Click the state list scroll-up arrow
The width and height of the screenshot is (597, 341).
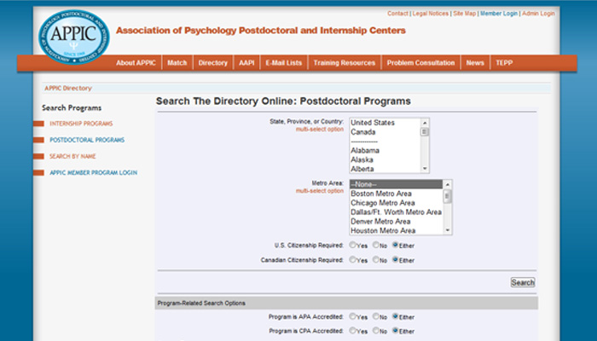coord(425,123)
